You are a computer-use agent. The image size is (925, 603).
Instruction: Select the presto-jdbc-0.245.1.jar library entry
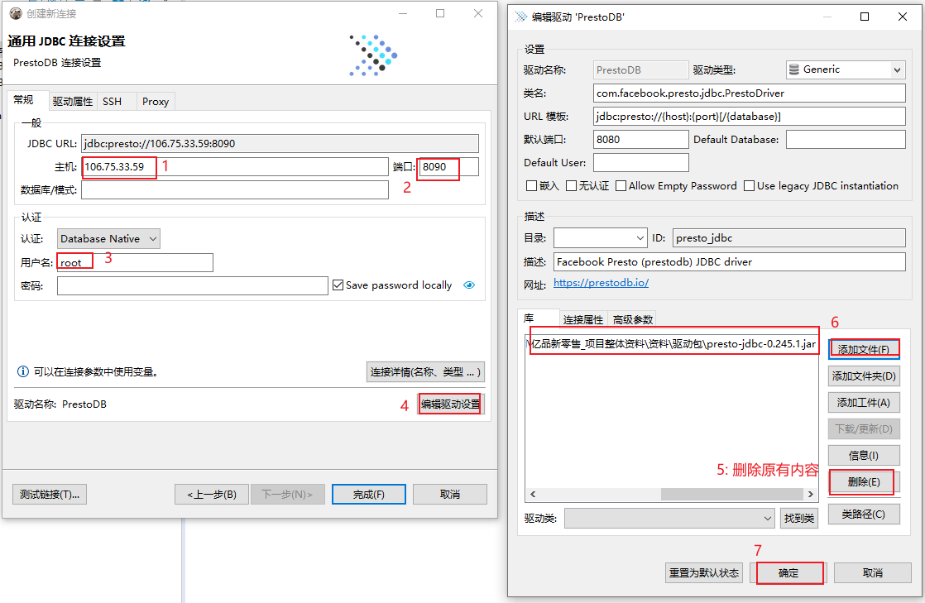(x=671, y=343)
